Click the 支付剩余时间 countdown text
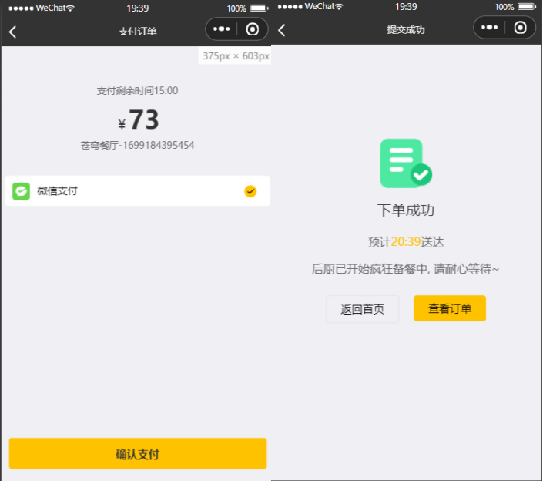The image size is (543, 481). 137,91
